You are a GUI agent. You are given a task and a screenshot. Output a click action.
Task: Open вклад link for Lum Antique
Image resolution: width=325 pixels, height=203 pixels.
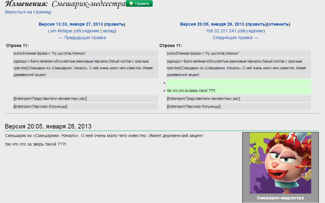[109, 31]
